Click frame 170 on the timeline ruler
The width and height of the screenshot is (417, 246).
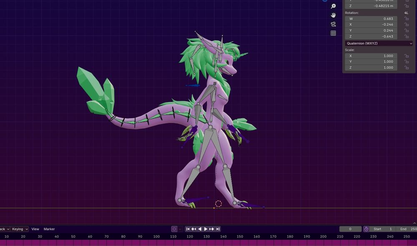pyautogui.click(x=273, y=236)
